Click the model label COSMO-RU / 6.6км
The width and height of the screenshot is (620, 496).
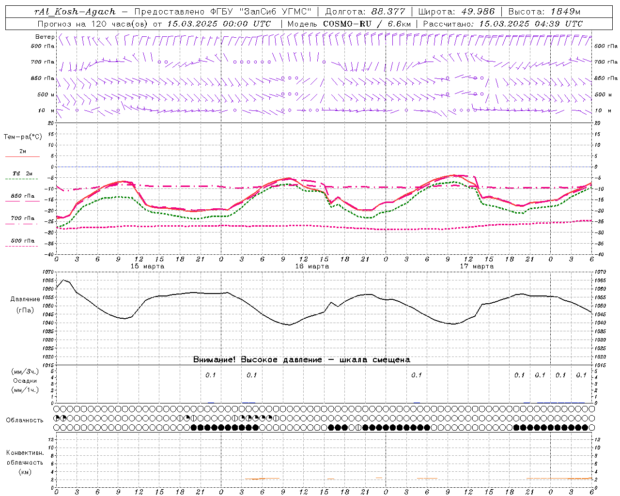pos(367,24)
